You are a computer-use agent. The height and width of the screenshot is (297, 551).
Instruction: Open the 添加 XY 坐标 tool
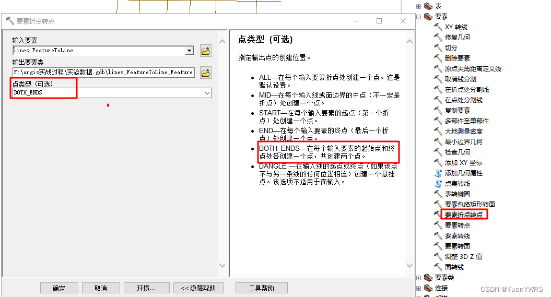click(463, 162)
